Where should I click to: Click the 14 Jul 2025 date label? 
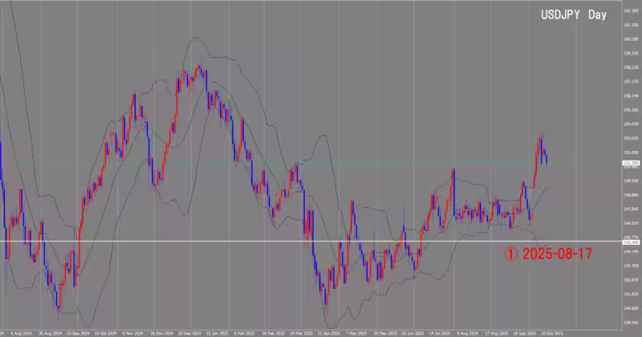440,331
